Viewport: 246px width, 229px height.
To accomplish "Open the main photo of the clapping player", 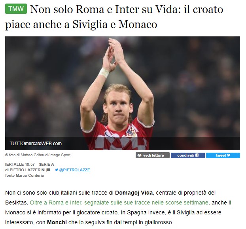I will 123,93.
